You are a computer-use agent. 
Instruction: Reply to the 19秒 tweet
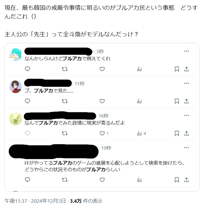click(28, 180)
